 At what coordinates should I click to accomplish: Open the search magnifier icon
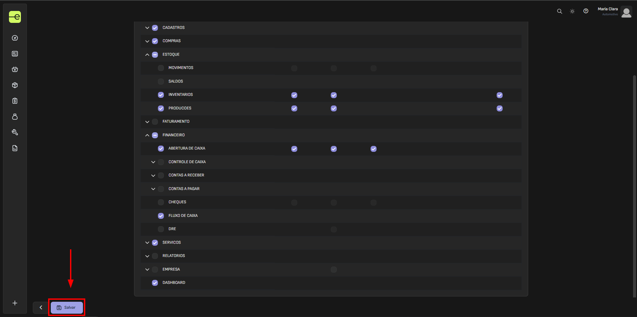[x=560, y=11]
